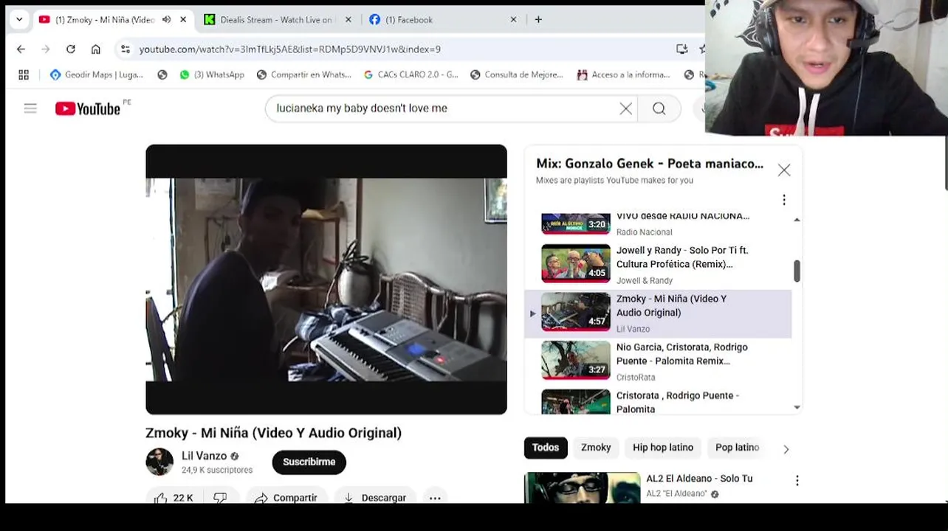The image size is (948, 531).
Task: Click the install app icon in address bar
Action: (682, 49)
